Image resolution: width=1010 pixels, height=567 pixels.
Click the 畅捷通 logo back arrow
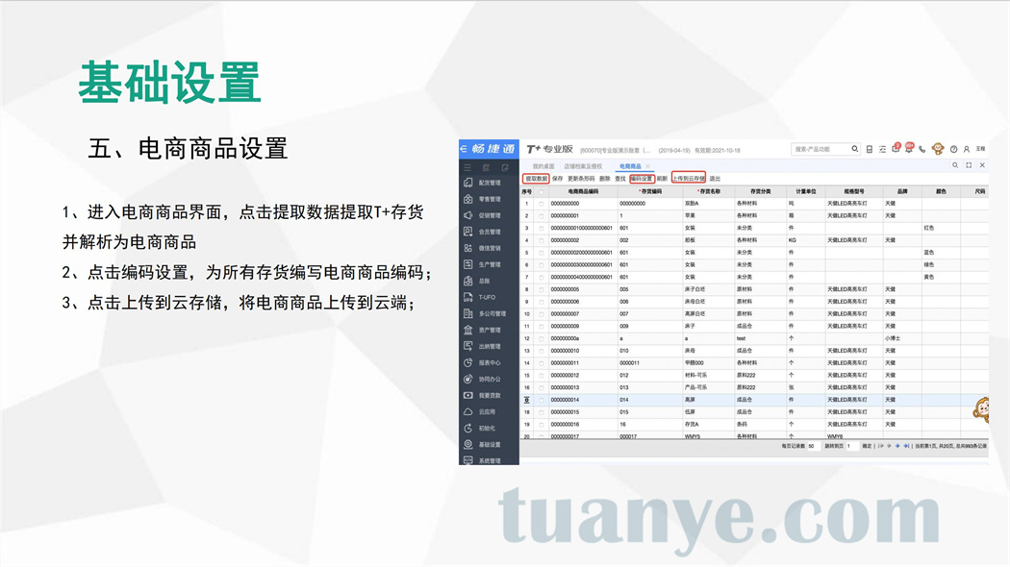click(463, 149)
